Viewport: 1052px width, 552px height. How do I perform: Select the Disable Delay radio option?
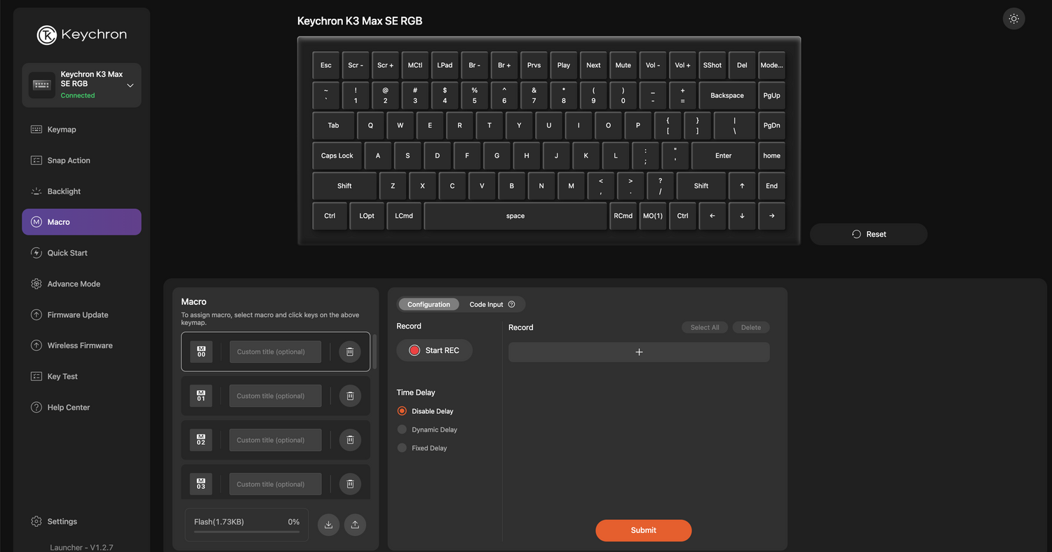tap(403, 411)
